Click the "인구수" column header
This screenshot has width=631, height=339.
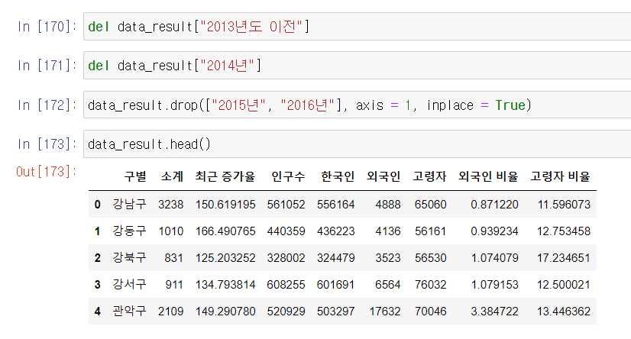coord(288,176)
